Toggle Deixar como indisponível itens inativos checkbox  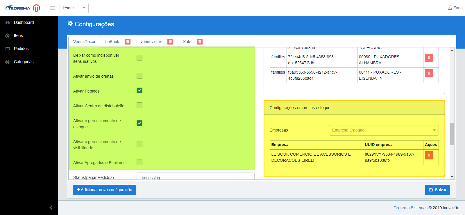[139, 58]
